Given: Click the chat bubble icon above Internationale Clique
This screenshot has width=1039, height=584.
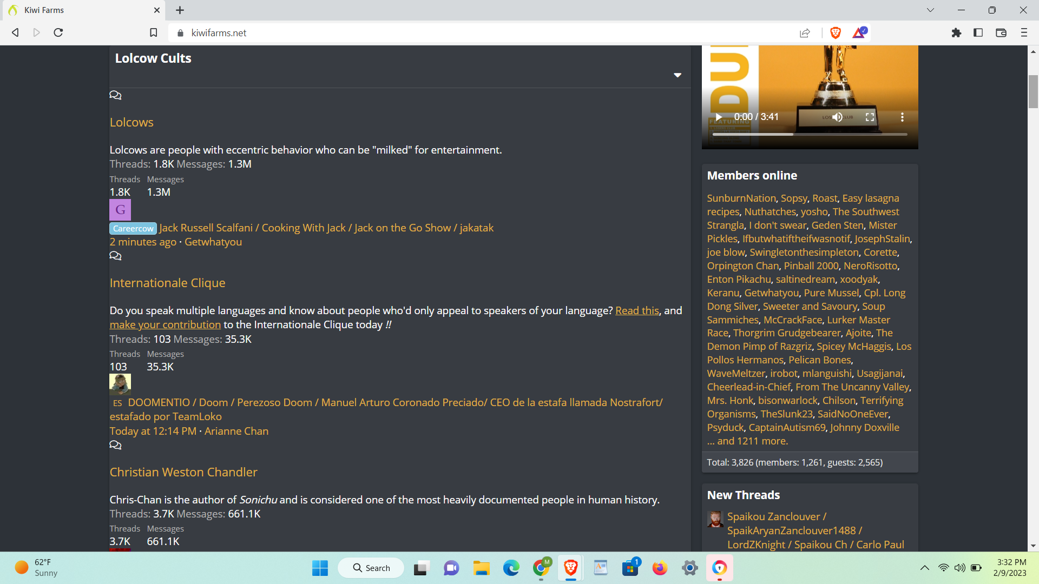Looking at the screenshot, I should coord(115,256).
